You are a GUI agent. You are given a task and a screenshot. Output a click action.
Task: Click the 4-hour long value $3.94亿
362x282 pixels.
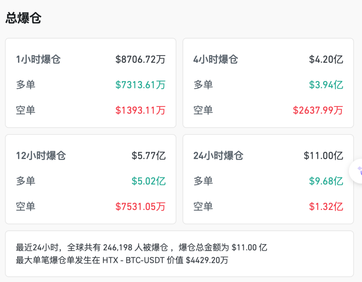326,85
